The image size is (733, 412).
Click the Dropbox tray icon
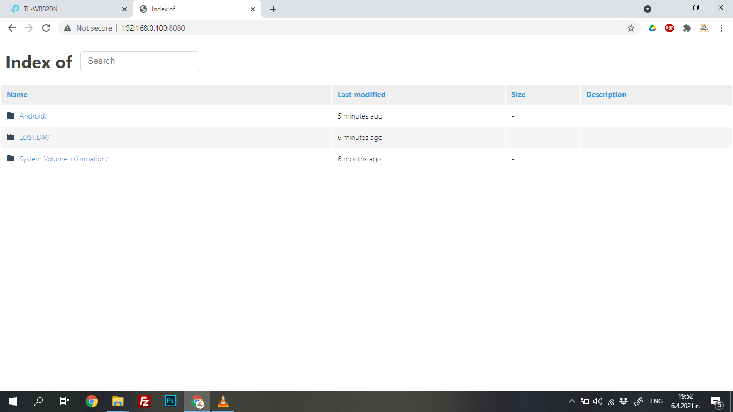(x=624, y=401)
